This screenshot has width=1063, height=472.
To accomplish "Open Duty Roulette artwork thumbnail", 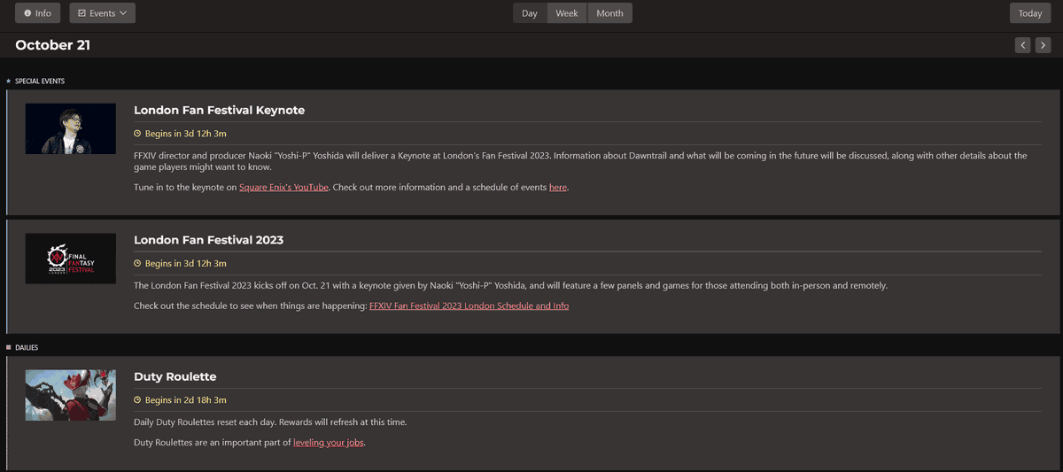I will (x=71, y=395).
